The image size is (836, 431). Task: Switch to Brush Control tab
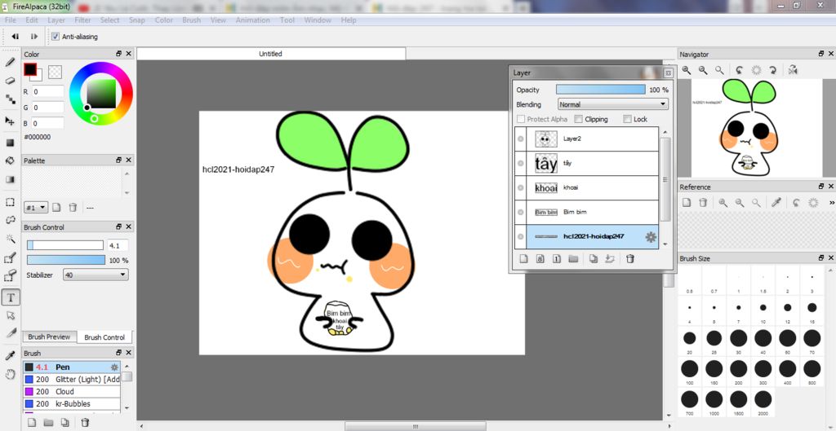[104, 337]
